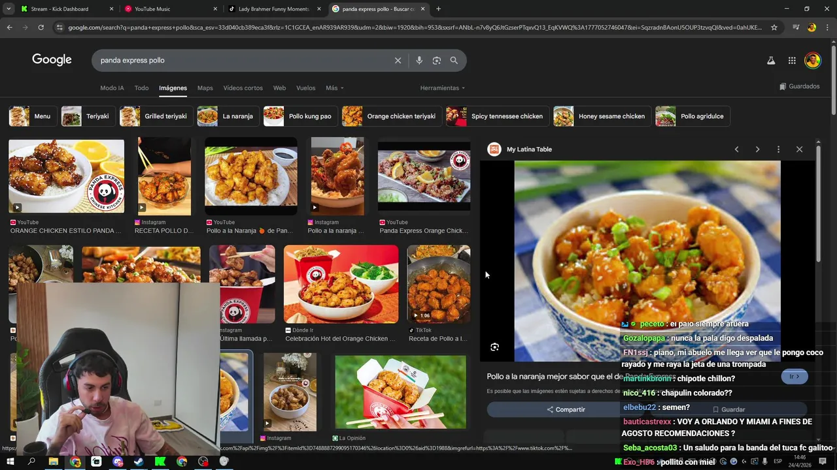Open the Discord taskbar icon
Viewport: 837px width, 470px height.
118,462
